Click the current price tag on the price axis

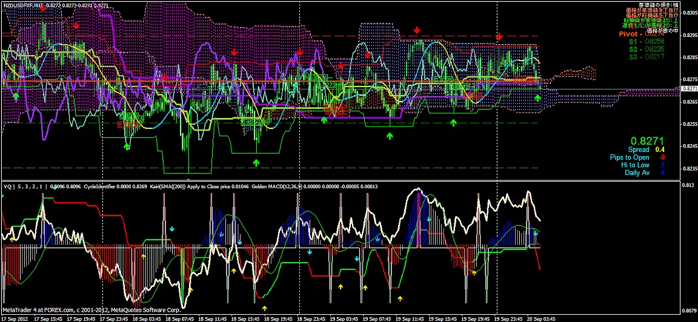point(688,89)
